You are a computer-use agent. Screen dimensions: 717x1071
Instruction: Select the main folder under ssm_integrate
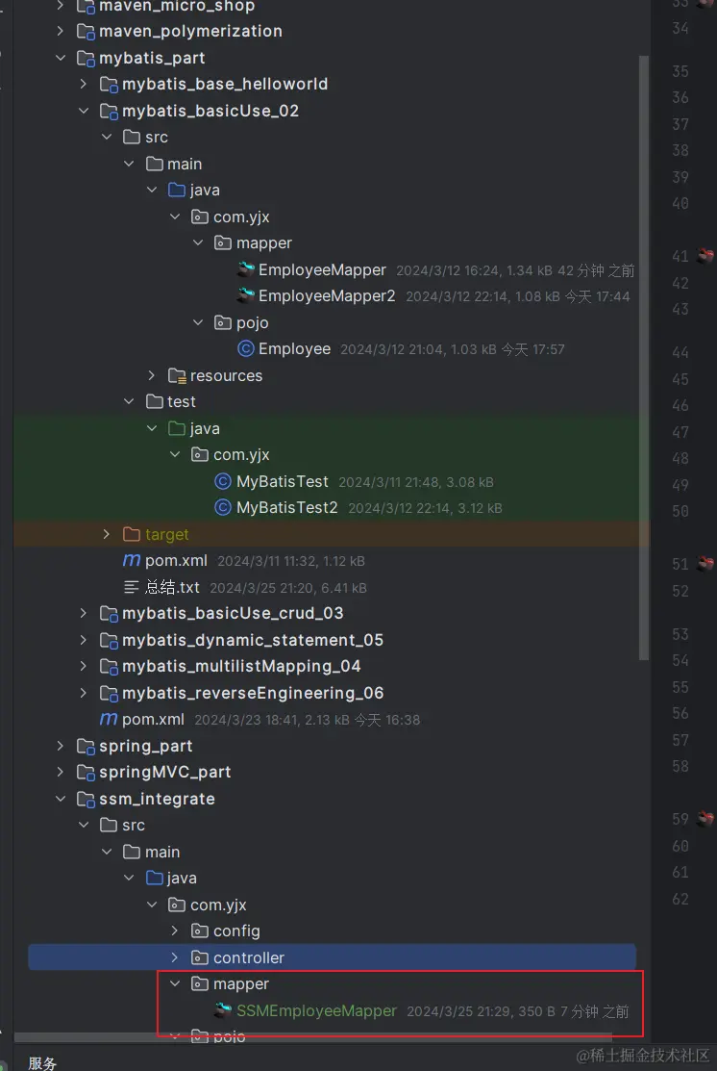pyautogui.click(x=161, y=852)
